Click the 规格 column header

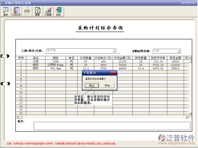click(55, 58)
